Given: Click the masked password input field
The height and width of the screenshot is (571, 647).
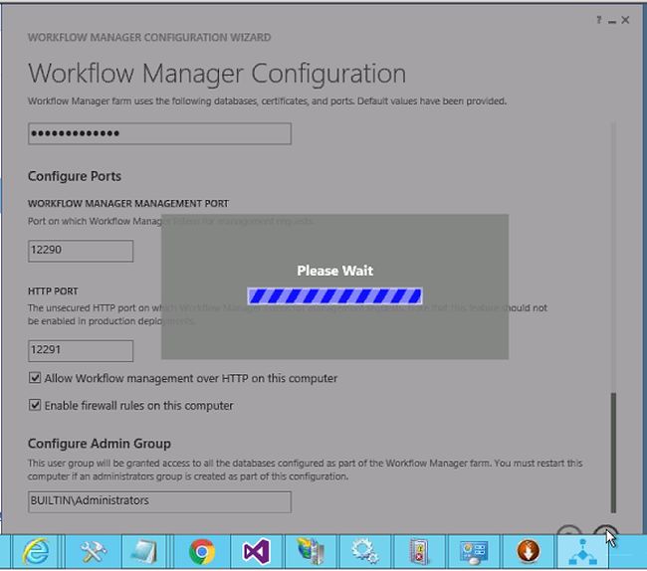Looking at the screenshot, I should 159,133.
